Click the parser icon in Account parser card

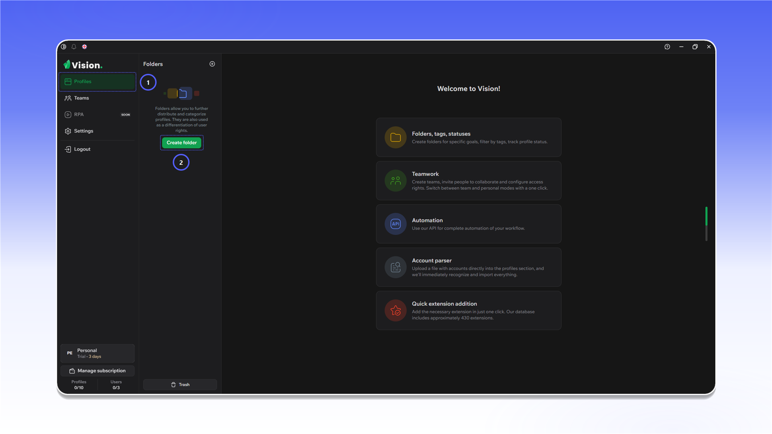click(396, 267)
